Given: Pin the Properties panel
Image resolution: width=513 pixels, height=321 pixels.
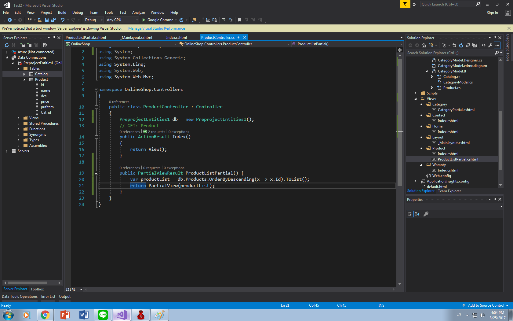Looking at the screenshot, I should point(495,199).
